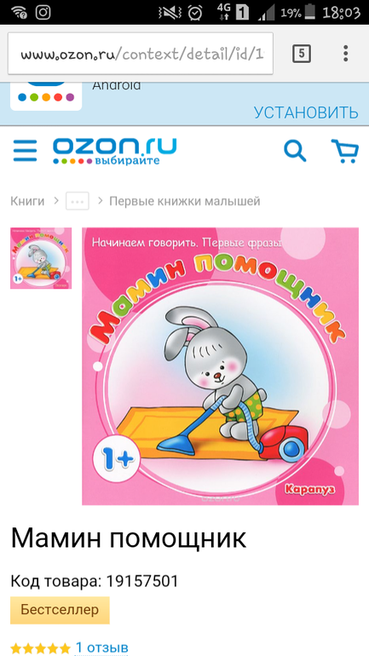
Task: Open the shopping cart
Action: [345, 151]
